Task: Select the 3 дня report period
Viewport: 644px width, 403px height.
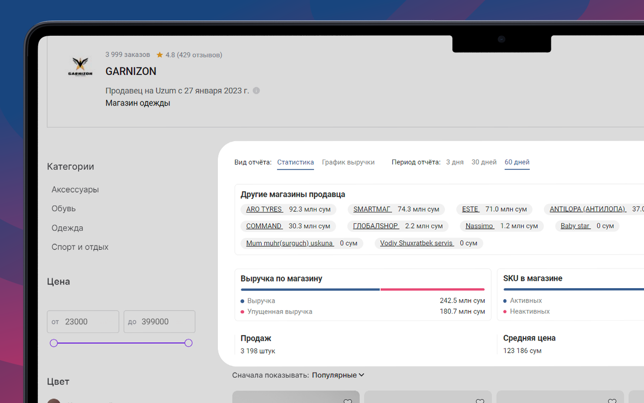Action: pyautogui.click(x=455, y=162)
